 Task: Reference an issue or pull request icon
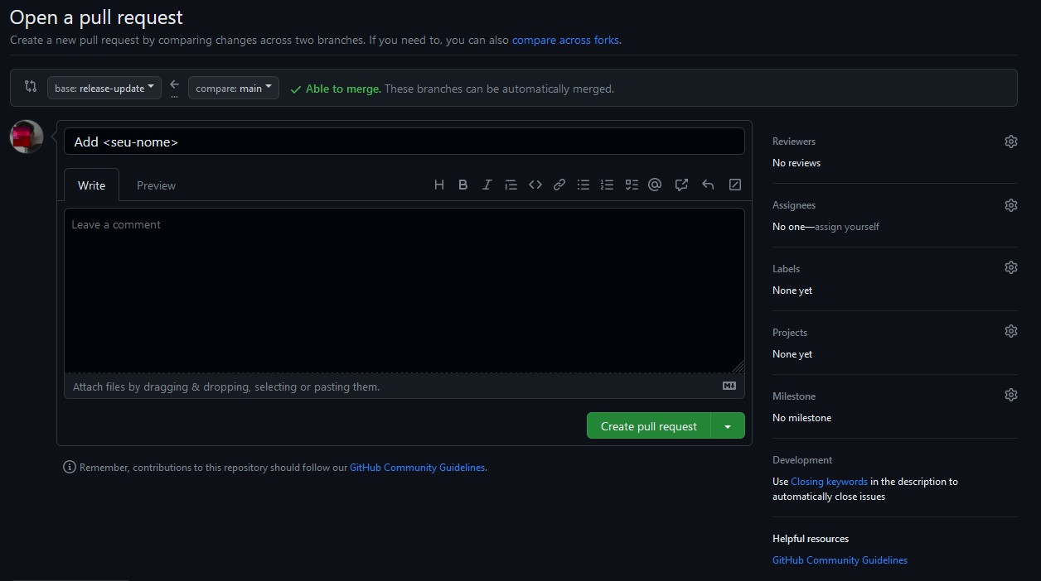point(681,185)
